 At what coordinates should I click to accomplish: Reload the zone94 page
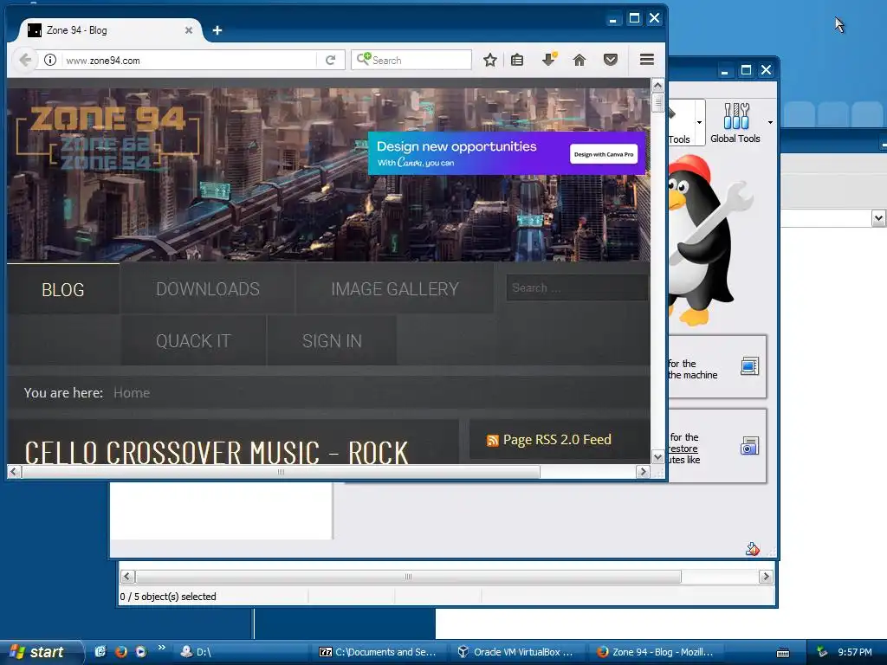tap(331, 60)
